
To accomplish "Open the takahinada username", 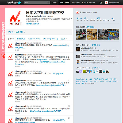I will click(85, 48).
